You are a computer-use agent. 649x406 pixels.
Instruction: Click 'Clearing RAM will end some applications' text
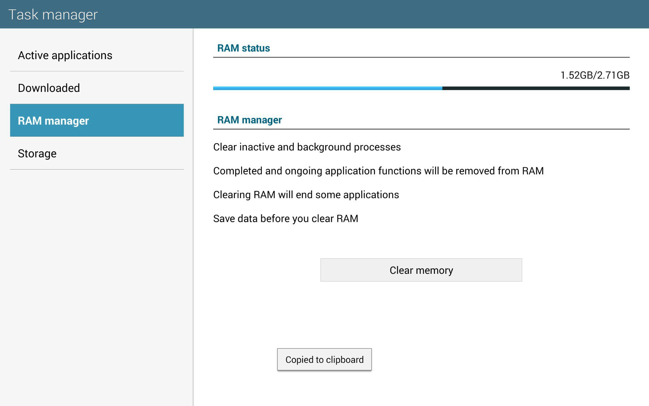306,195
